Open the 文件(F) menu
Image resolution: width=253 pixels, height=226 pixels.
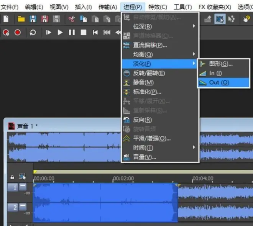(x=10, y=7)
